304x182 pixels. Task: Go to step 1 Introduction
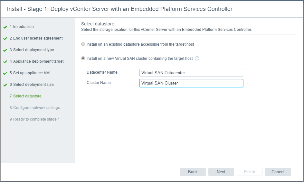point(22,26)
